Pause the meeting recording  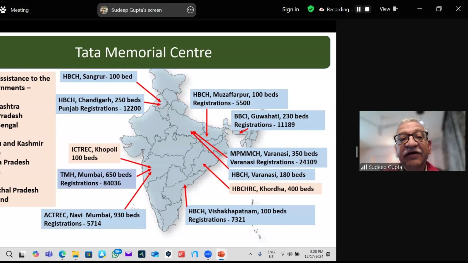359,9
